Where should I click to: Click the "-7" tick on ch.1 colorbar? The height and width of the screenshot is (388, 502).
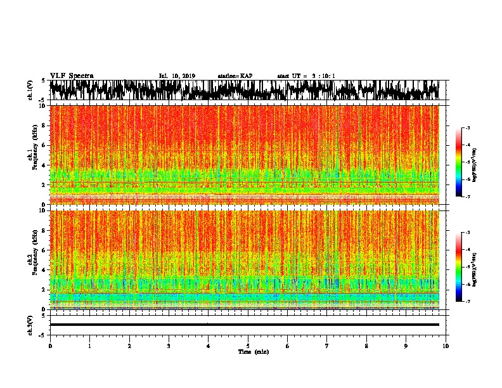click(x=468, y=197)
